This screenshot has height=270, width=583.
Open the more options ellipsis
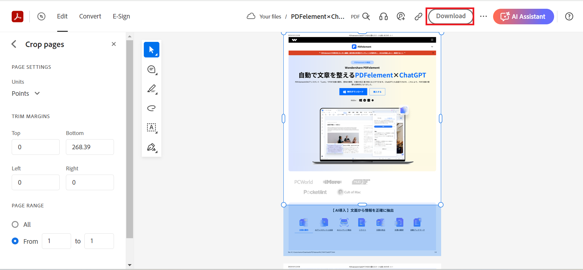click(x=483, y=16)
